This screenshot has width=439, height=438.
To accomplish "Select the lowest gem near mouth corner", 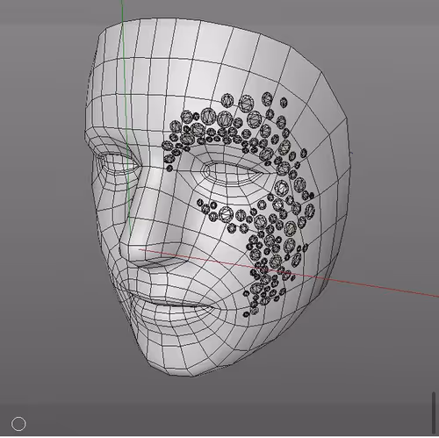I will 247,315.
